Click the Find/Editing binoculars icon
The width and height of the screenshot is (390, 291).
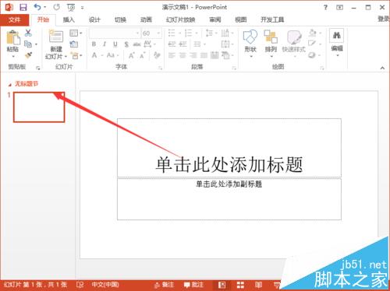337,36
